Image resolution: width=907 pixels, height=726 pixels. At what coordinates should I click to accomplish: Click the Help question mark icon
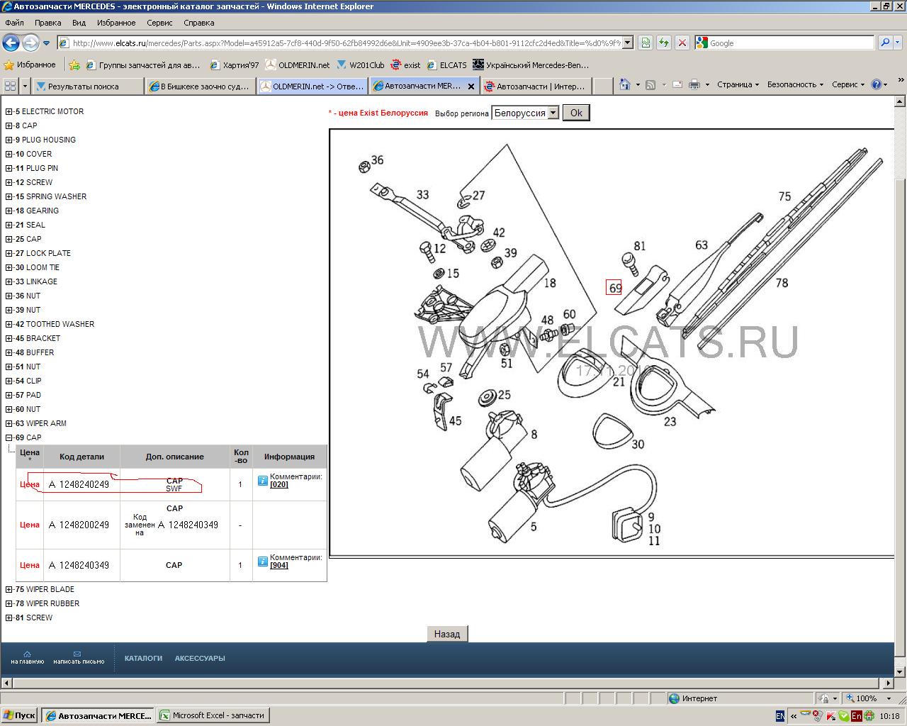click(x=876, y=84)
